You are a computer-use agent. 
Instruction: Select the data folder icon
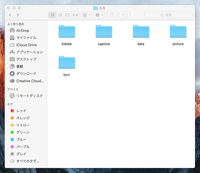coord(141,31)
